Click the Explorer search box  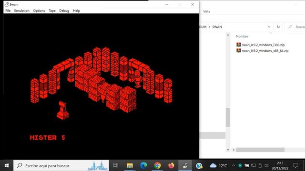pyautogui.click(x=295, y=27)
